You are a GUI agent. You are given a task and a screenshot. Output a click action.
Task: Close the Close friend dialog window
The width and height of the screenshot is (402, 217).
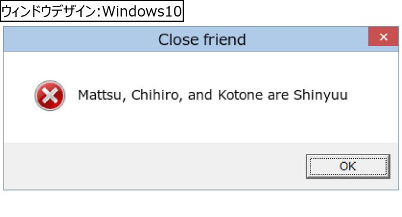pos(383,37)
